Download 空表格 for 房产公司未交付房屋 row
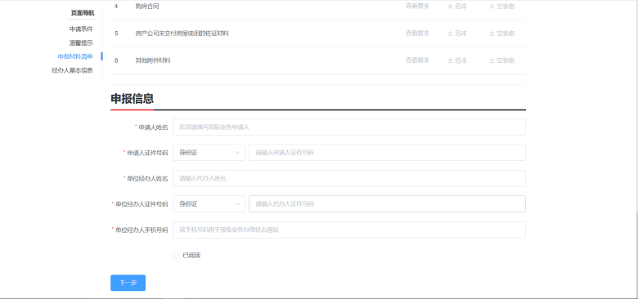This screenshot has height=299, width=638. pyautogui.click(x=501, y=33)
